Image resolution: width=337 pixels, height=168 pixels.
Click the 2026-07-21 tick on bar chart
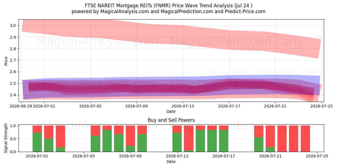pyautogui.click(x=270, y=156)
